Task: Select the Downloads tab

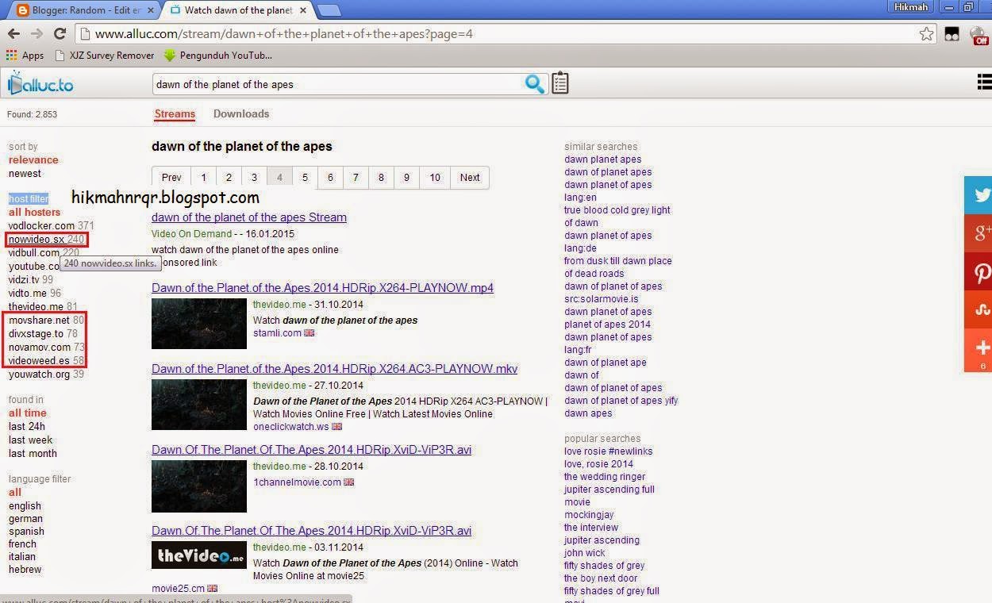Action: [241, 114]
